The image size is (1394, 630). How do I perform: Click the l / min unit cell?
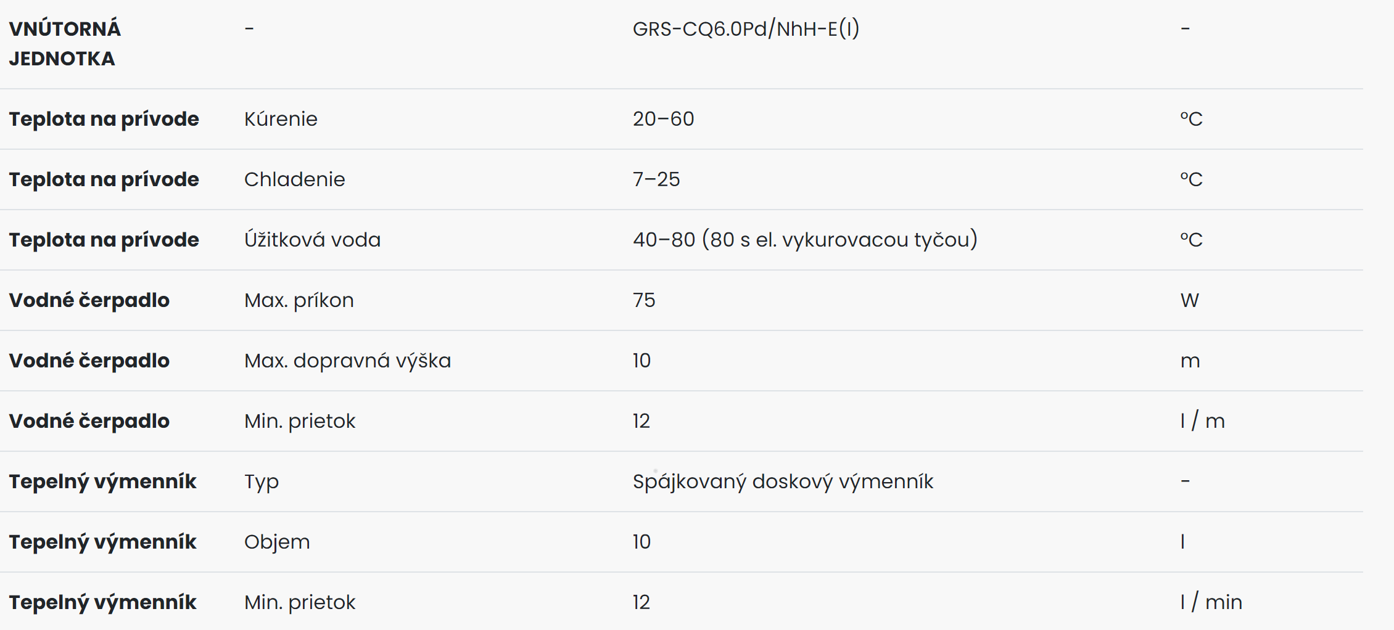(1211, 602)
